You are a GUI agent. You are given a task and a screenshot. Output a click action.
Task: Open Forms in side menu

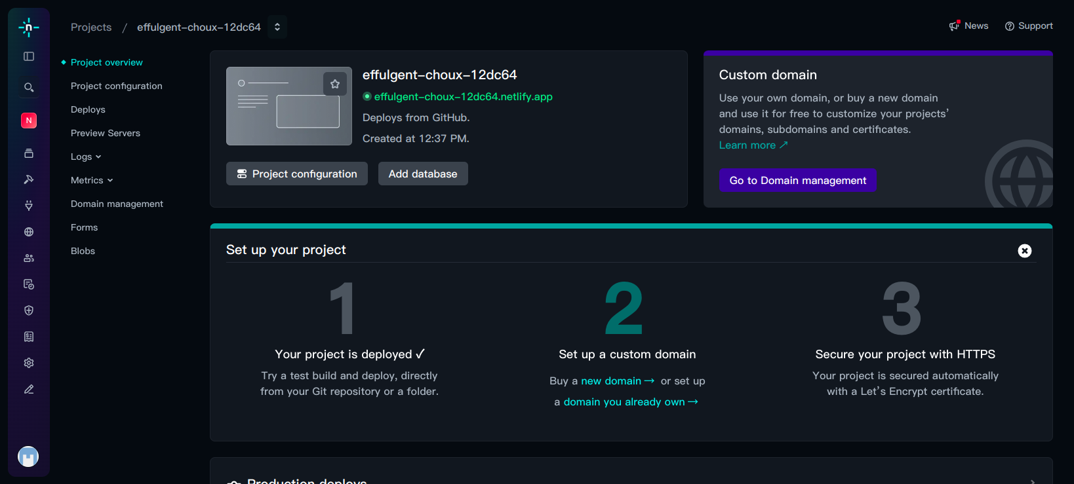pos(84,227)
